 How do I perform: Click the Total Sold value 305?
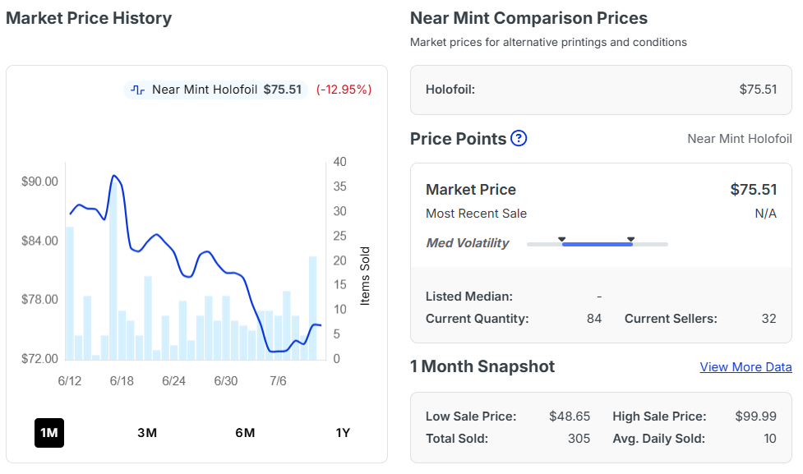(x=579, y=439)
